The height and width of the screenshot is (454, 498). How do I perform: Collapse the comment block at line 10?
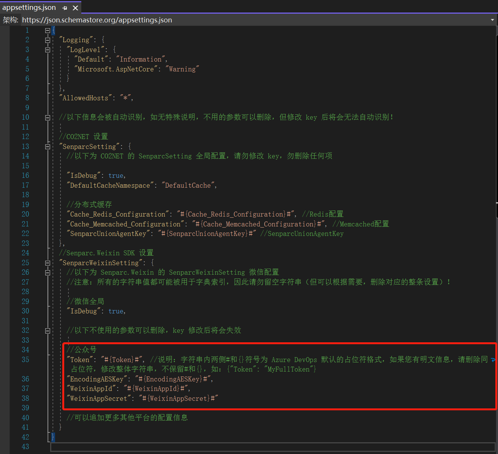(47, 117)
